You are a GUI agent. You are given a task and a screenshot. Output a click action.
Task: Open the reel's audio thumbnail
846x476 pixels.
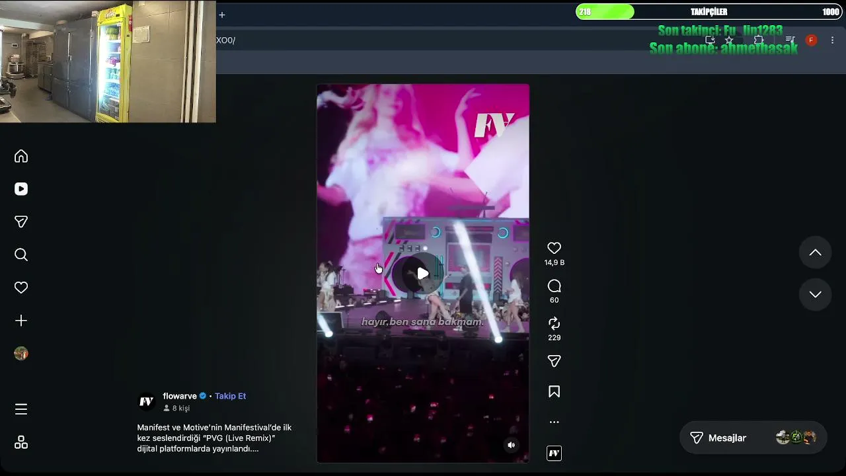555,454
